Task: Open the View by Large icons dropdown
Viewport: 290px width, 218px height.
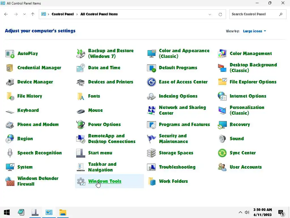Action: (x=255, y=31)
